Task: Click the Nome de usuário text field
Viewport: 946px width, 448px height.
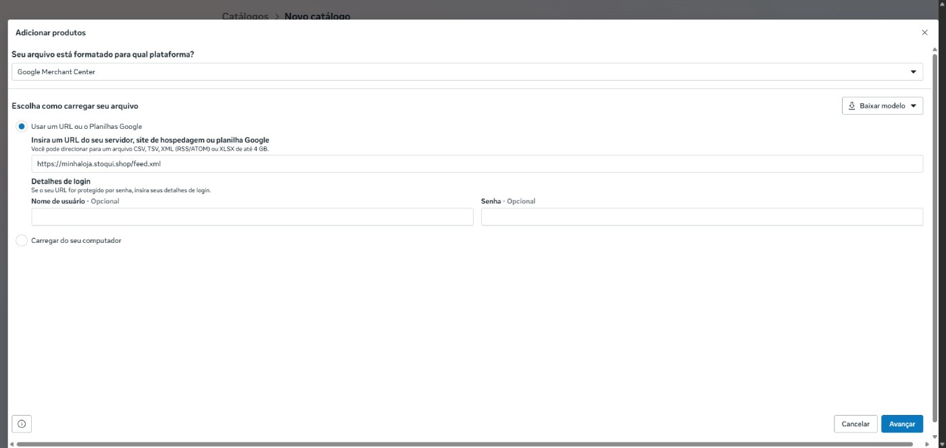Action: pyautogui.click(x=252, y=217)
